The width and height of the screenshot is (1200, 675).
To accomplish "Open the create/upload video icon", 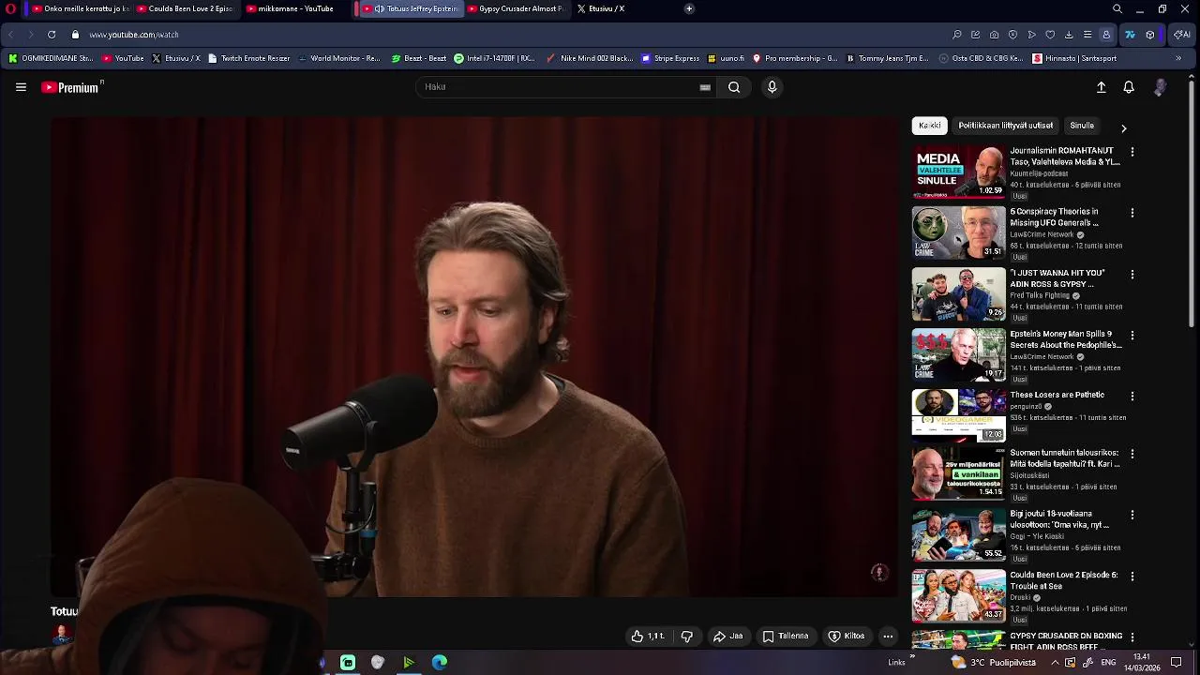I will pos(1102,87).
